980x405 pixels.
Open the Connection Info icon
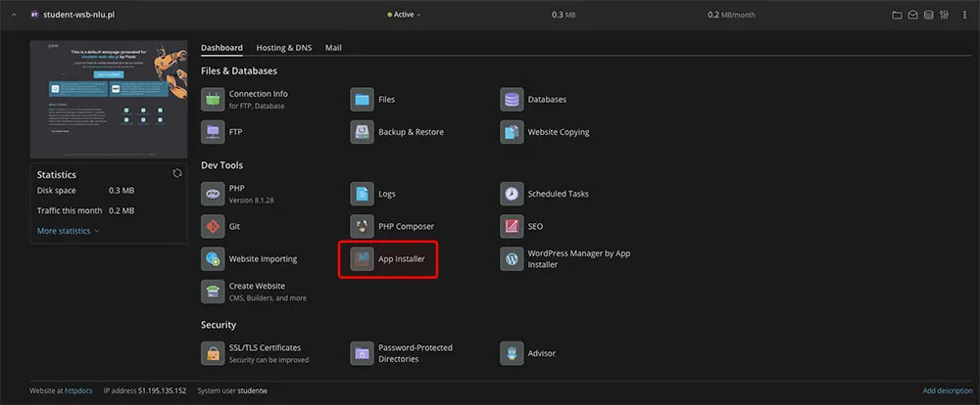[x=213, y=99]
